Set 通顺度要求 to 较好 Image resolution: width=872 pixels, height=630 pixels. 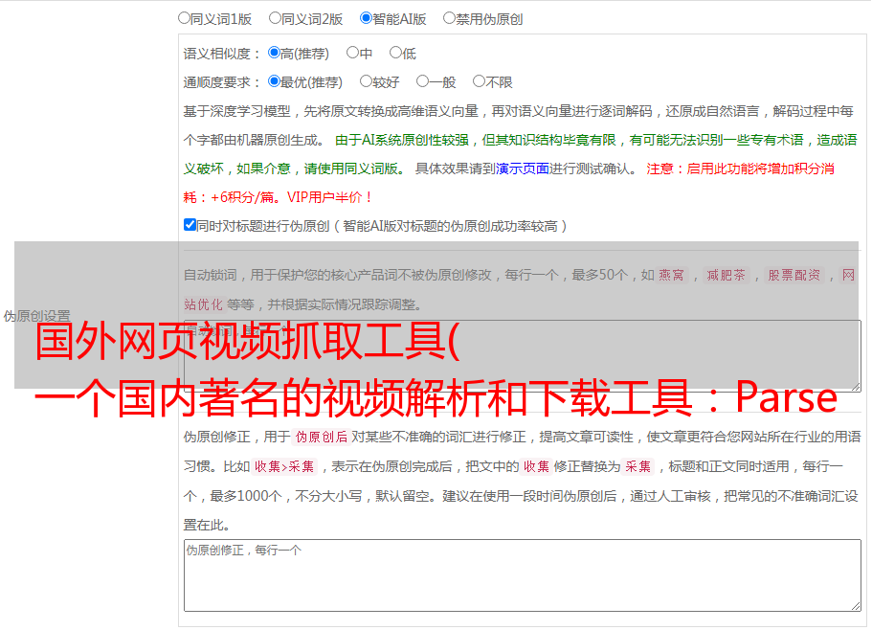(366, 81)
